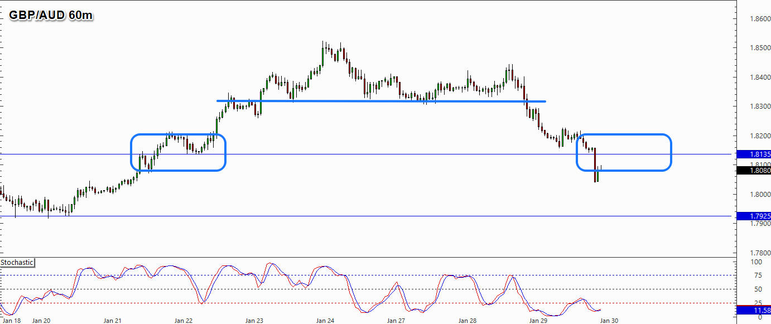The height and width of the screenshot is (324, 771).
Task: Select the 1.8000 price axis label
Action: coord(760,194)
